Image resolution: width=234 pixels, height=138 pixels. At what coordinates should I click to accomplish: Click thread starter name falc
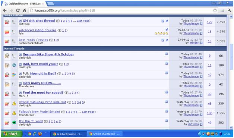click(x=21, y=34)
